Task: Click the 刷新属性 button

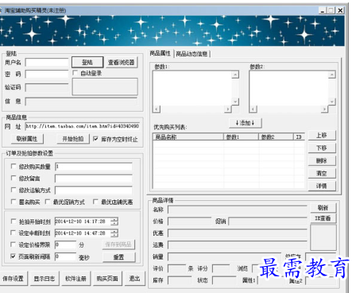Action: tap(27, 139)
